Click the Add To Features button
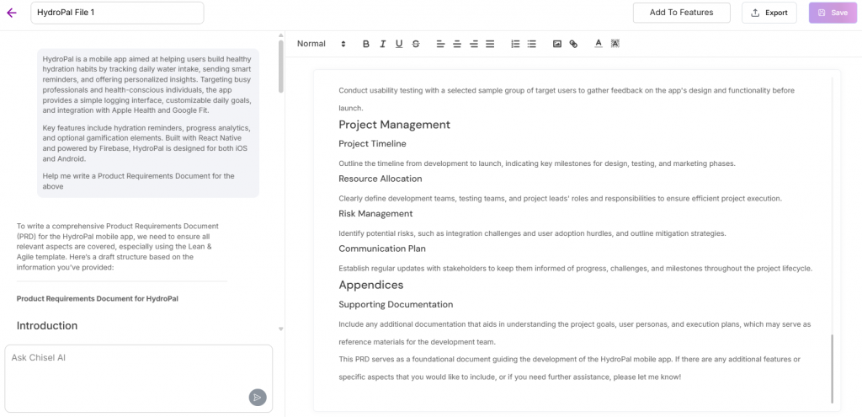Viewport: 862px width, 417px height. [681, 13]
